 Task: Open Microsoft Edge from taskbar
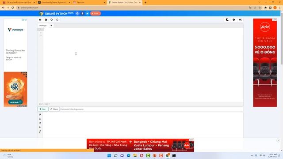point(129,155)
